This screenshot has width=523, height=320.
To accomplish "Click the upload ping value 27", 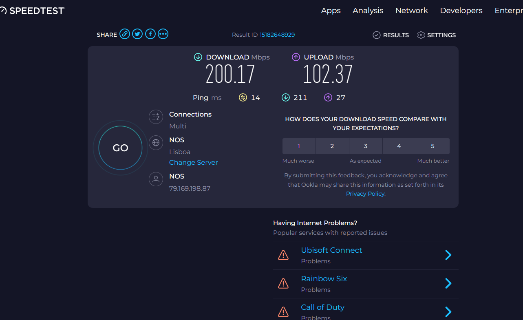I will 341,97.
